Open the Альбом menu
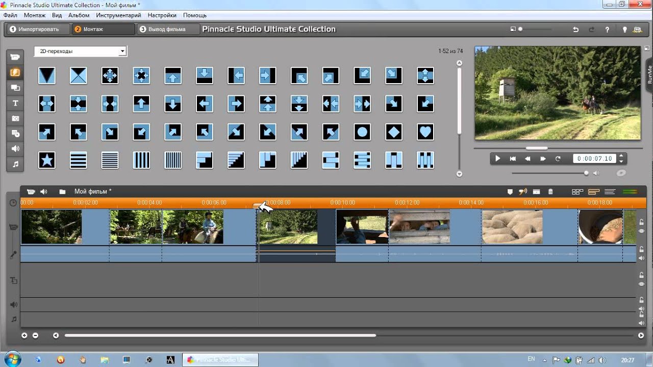 (79, 15)
